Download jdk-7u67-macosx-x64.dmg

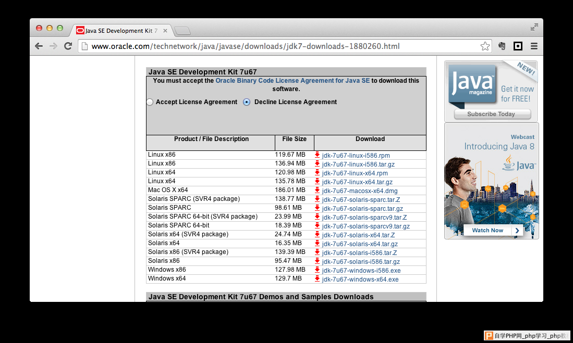[360, 191]
